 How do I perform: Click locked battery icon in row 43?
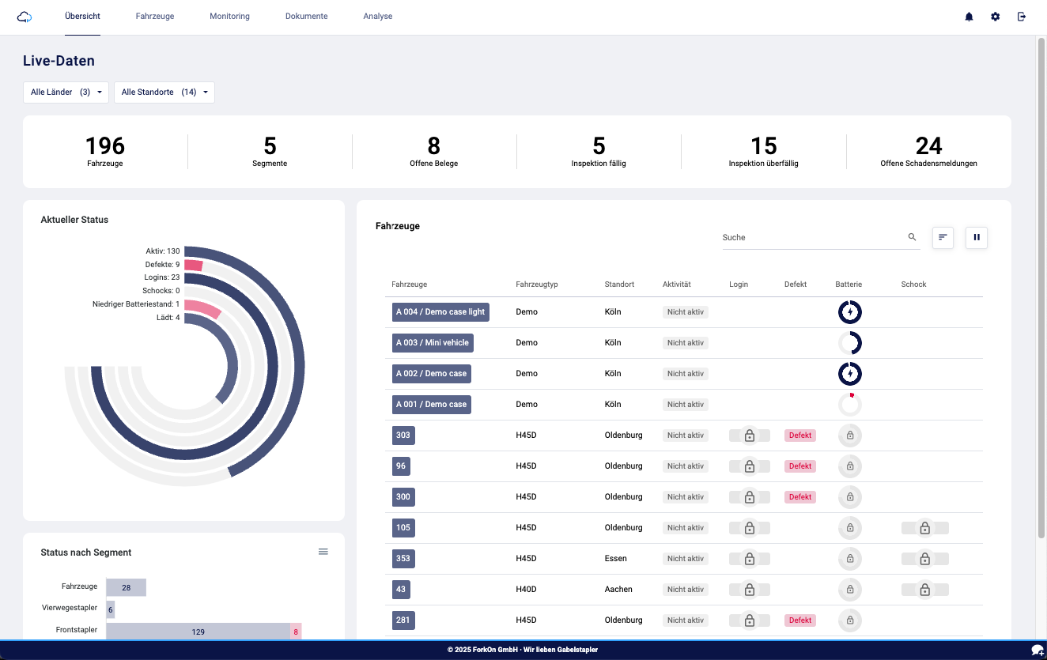coord(850,590)
